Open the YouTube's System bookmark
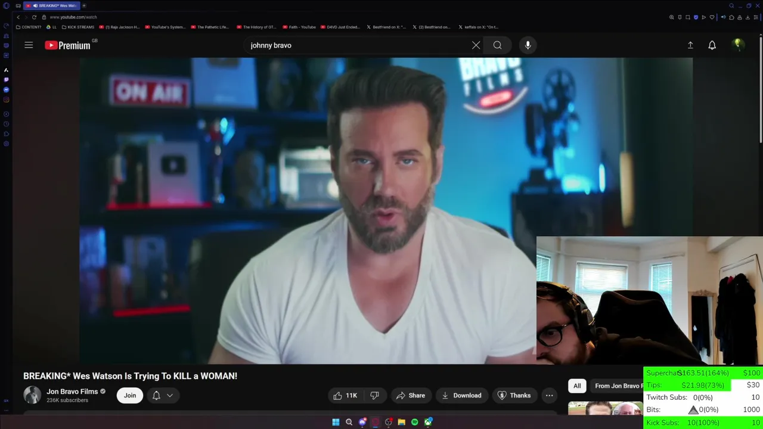The height and width of the screenshot is (429, 763). coord(165,27)
